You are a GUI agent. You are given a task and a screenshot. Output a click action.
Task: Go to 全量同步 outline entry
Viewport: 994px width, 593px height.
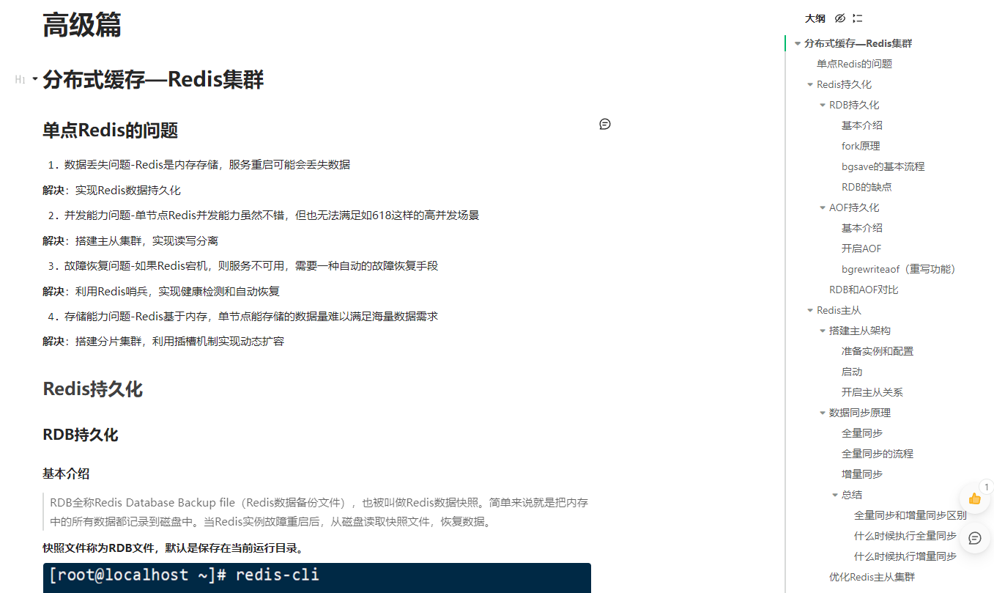tap(862, 433)
